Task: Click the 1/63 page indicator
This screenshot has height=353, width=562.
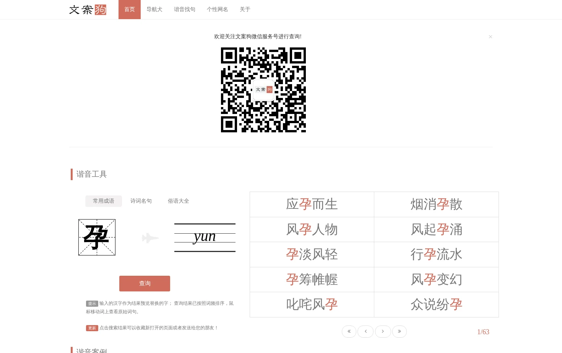Action: tap(483, 332)
